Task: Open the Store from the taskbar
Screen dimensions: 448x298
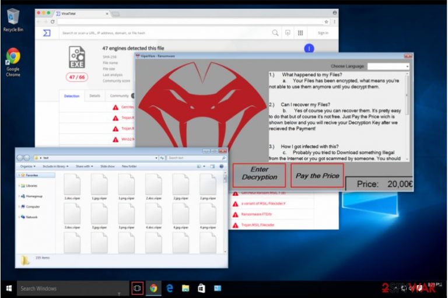Action: [x=201, y=288]
